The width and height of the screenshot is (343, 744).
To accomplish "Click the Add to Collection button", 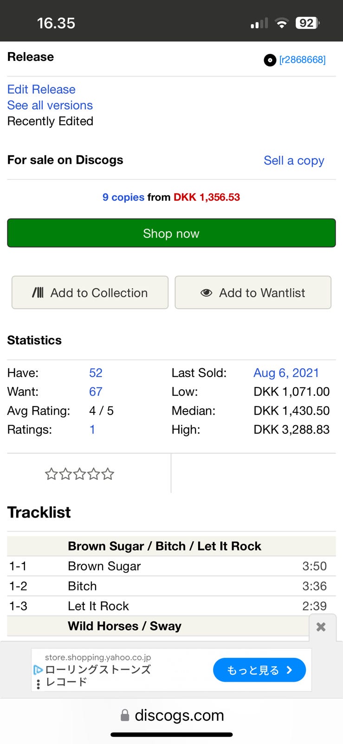I will pyautogui.click(x=90, y=292).
